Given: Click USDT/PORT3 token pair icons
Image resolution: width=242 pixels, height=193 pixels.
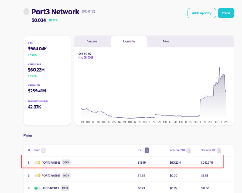Looking at the screenshot, I should pyautogui.click(x=38, y=188).
